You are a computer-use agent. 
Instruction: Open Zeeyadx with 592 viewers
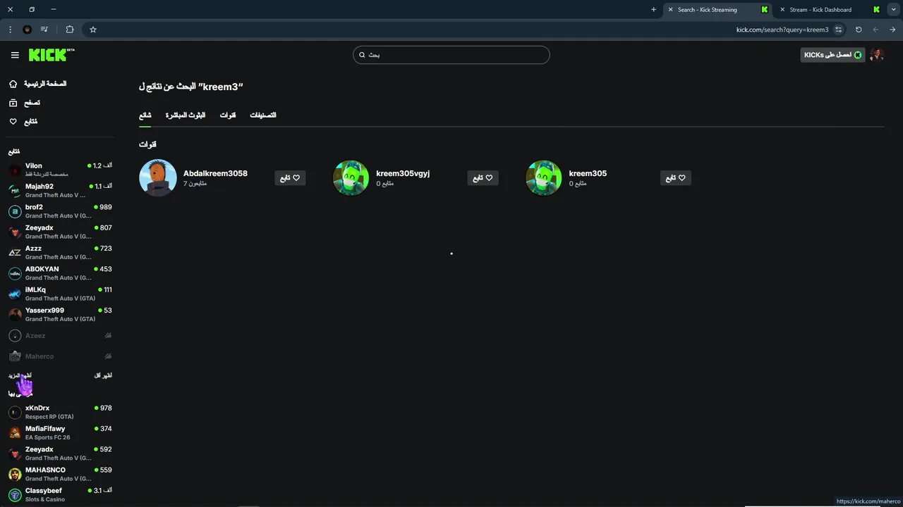(x=60, y=453)
